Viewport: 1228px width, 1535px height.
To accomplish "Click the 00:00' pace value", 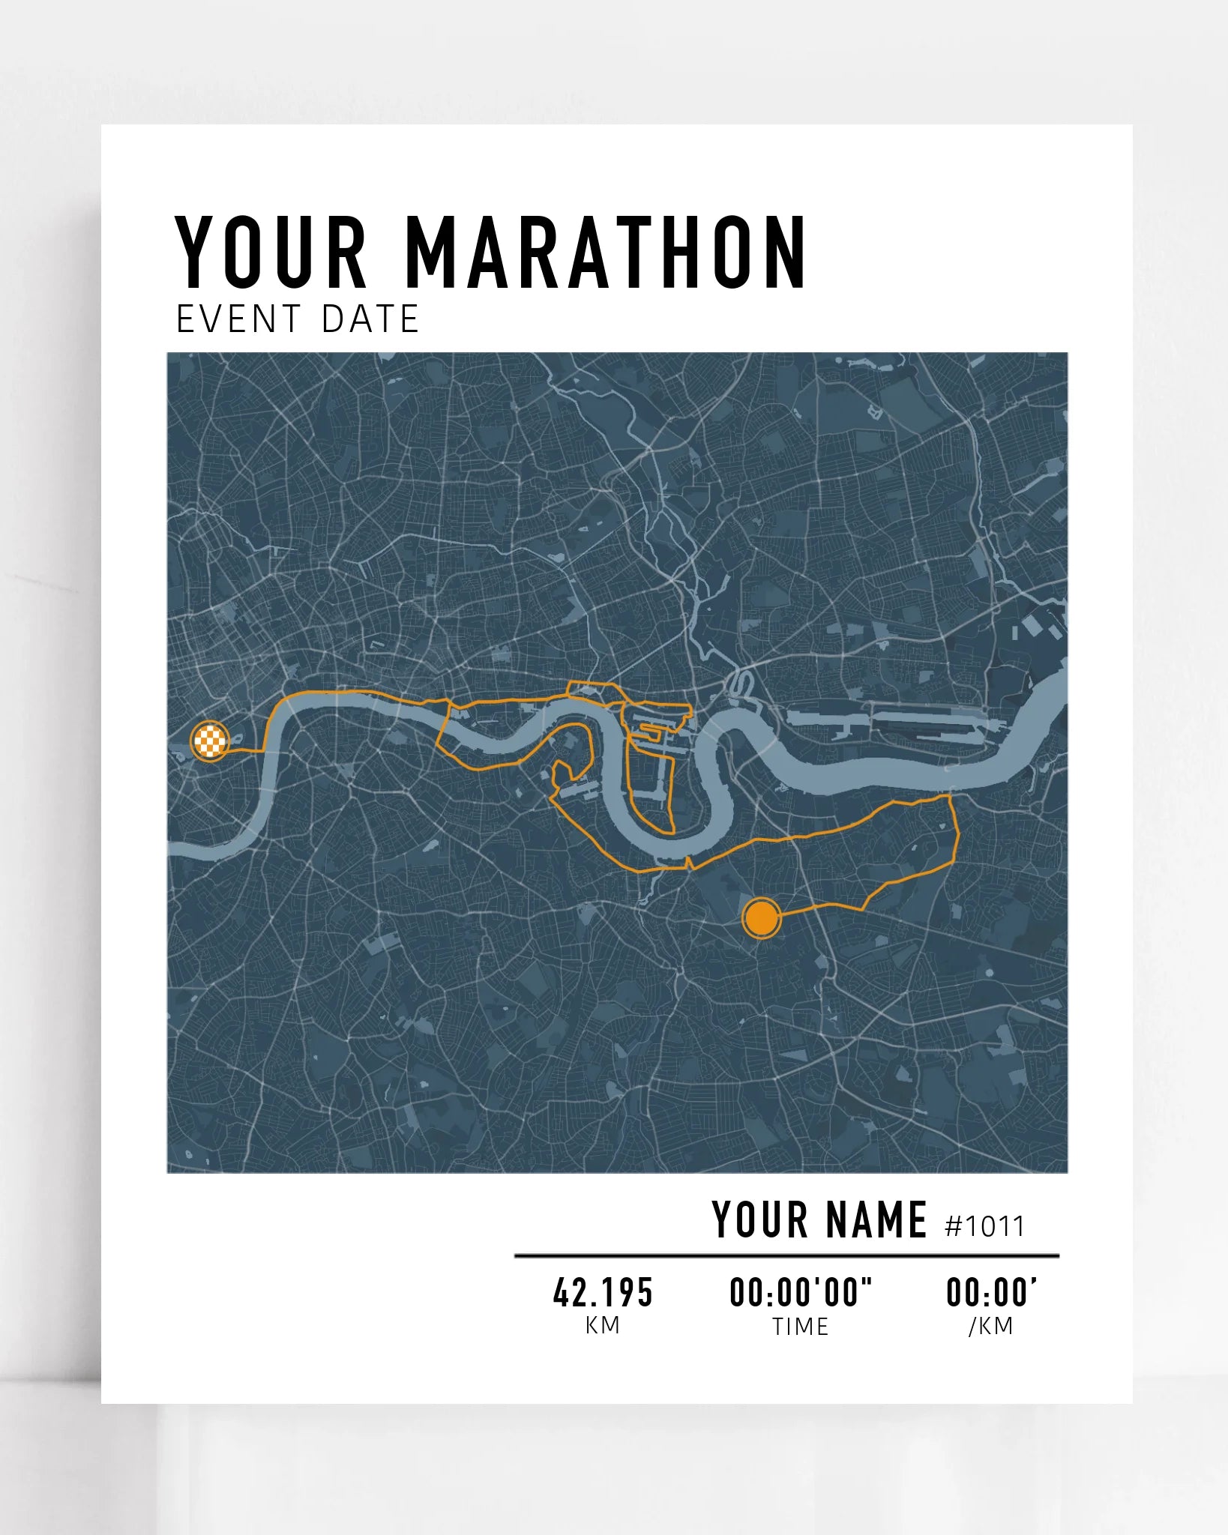I will tap(991, 1293).
